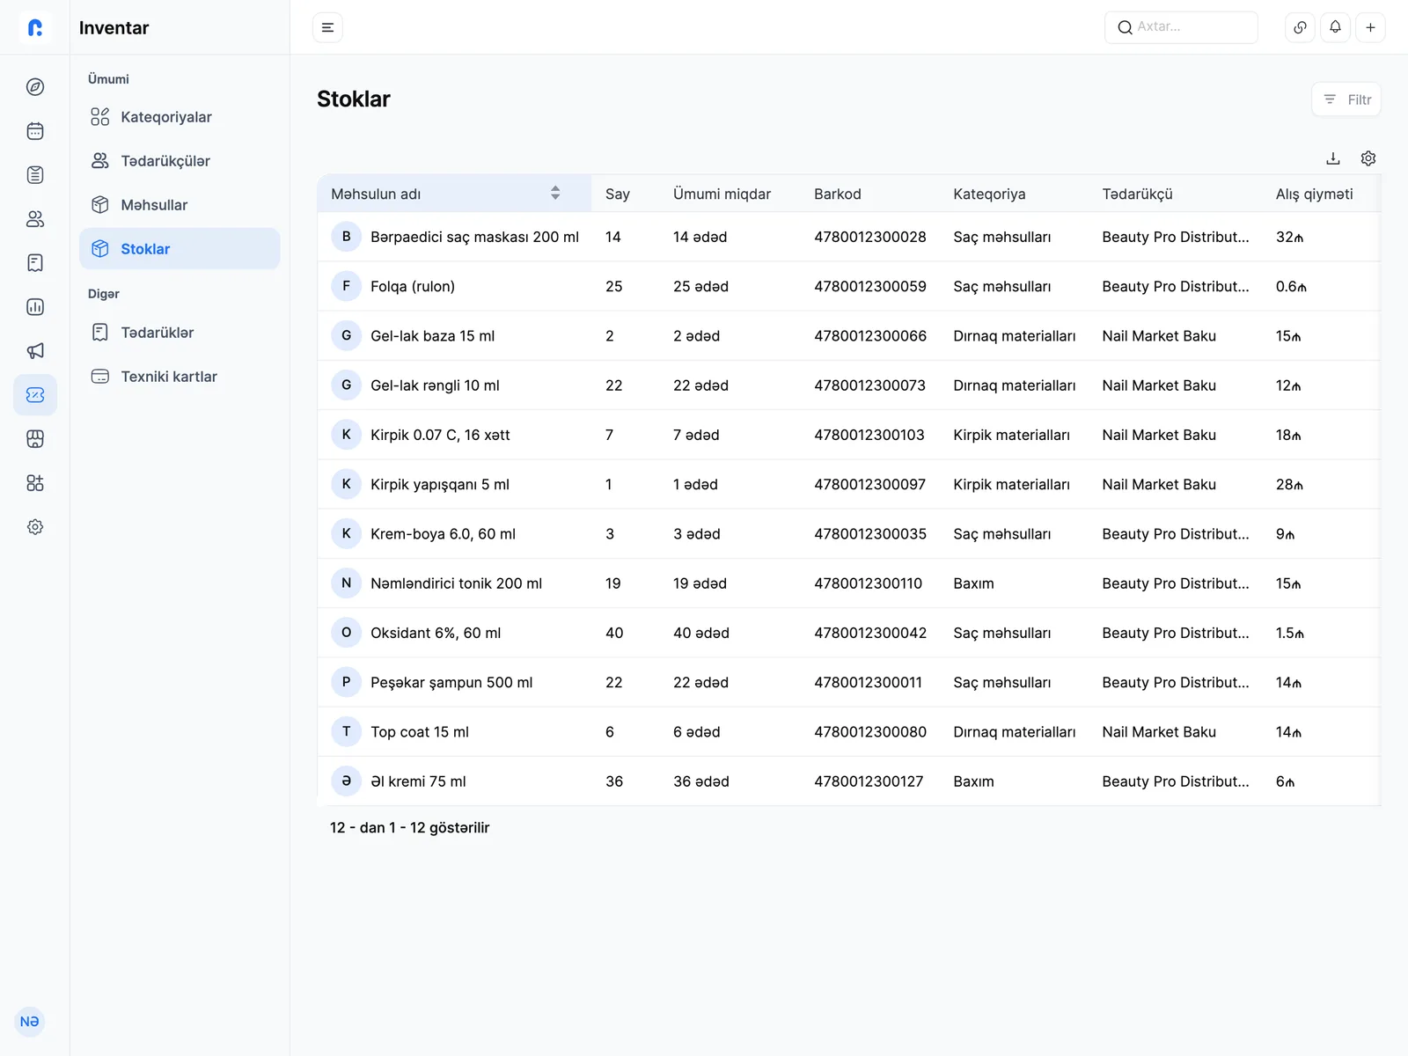Click the plus button in top bar
Viewport: 1408px width, 1056px height.
pos(1370,27)
